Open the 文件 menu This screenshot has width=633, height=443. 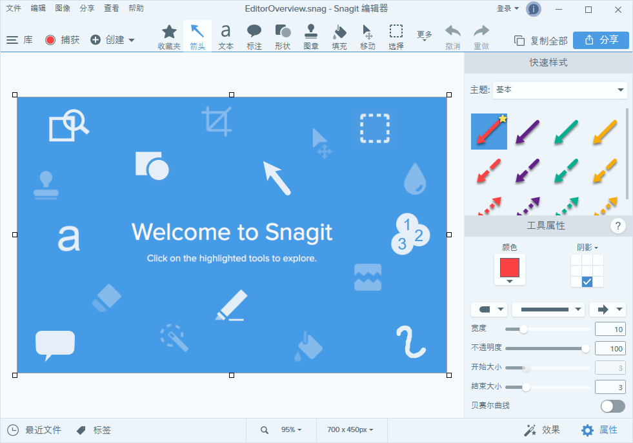14,8
